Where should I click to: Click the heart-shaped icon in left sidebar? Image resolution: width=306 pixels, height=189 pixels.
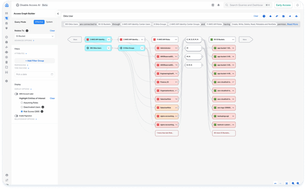[x=7, y=28]
